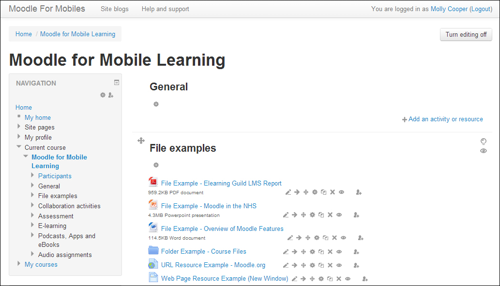Open the Site blogs menu
Screen dimensions: 500x286
(x=114, y=9)
